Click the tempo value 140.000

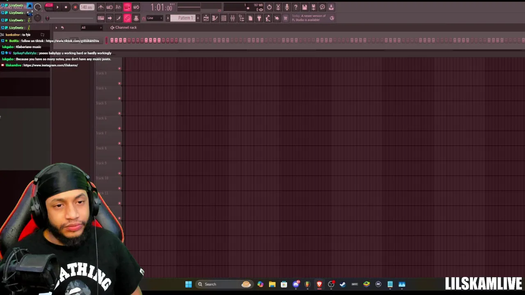tap(87, 7)
